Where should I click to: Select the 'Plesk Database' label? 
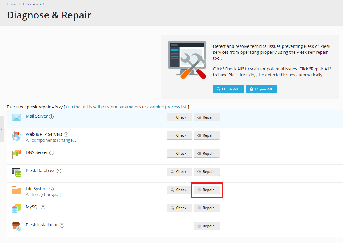point(41,171)
